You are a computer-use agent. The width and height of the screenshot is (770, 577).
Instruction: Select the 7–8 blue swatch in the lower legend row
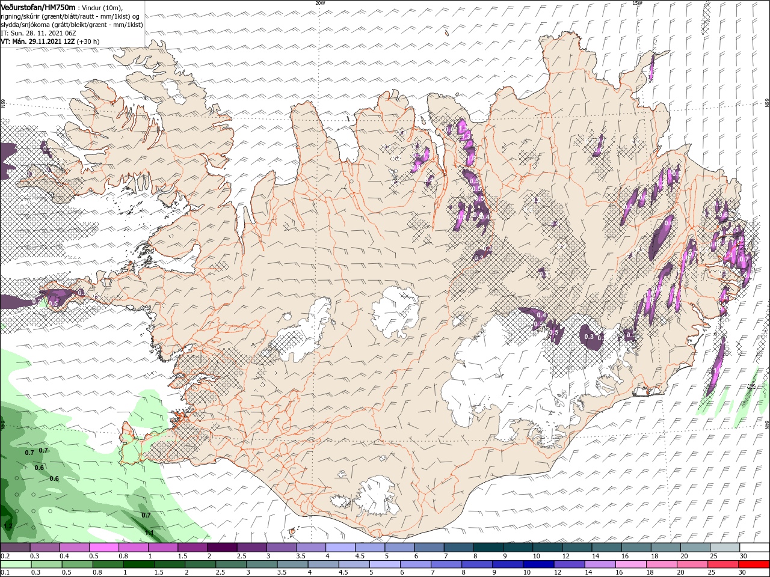point(446,564)
